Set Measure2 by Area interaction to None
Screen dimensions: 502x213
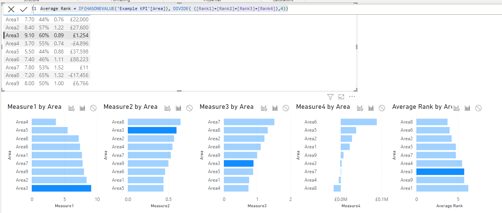(x=189, y=108)
